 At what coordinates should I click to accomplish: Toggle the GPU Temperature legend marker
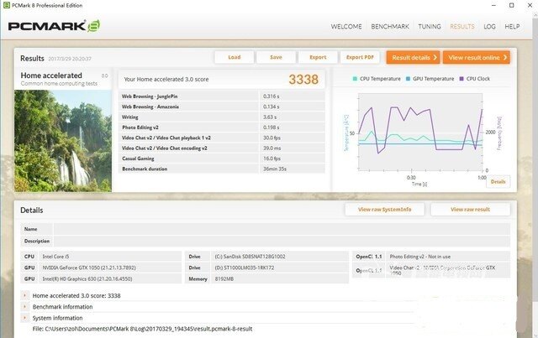pyautogui.click(x=407, y=78)
